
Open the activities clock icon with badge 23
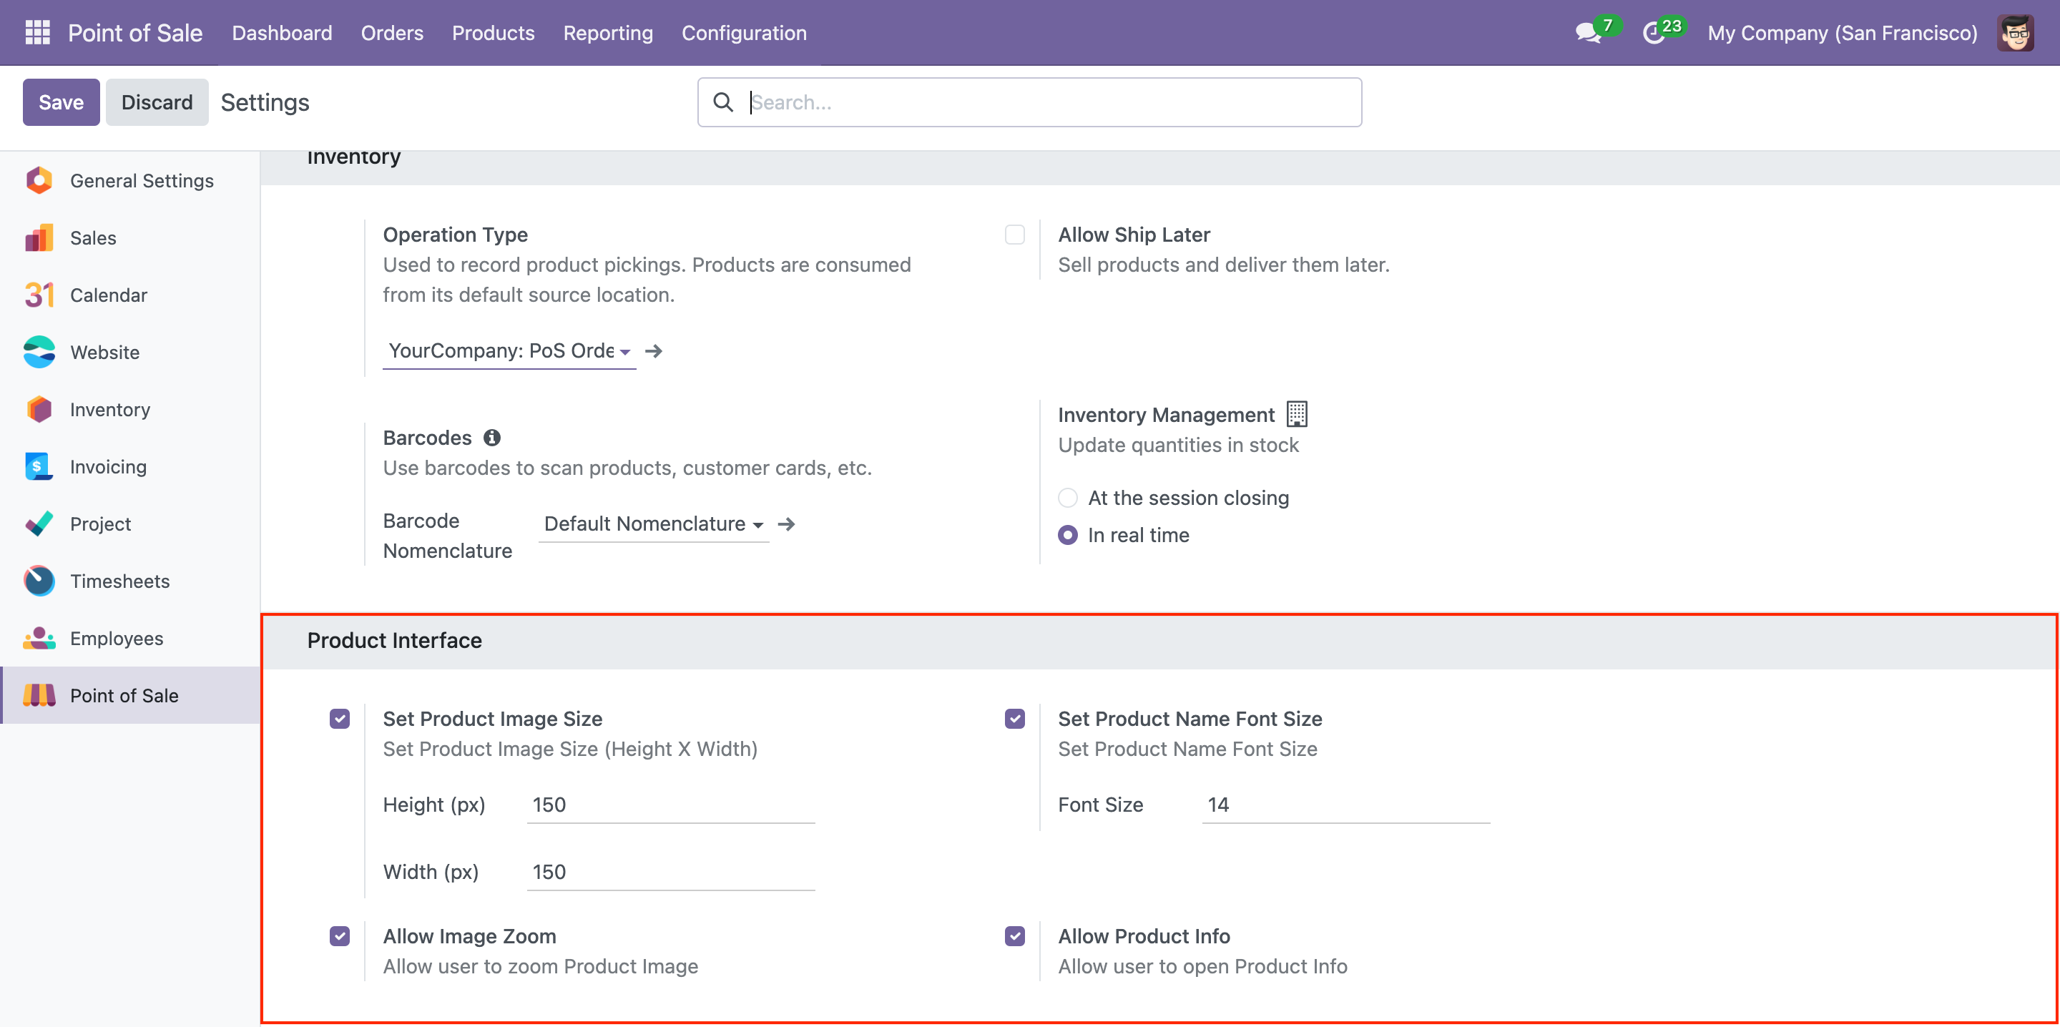point(1653,33)
